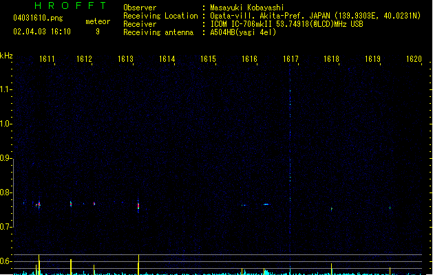Screen dimensions: 433x275
Task: Click the 1618 time axis marker
Action: (331, 59)
